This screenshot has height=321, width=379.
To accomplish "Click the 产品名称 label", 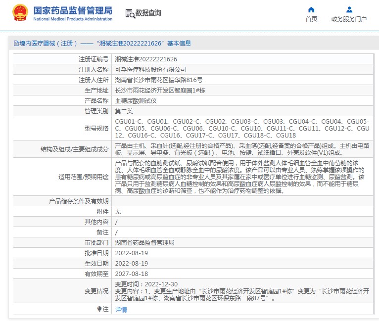I will pos(96,101).
